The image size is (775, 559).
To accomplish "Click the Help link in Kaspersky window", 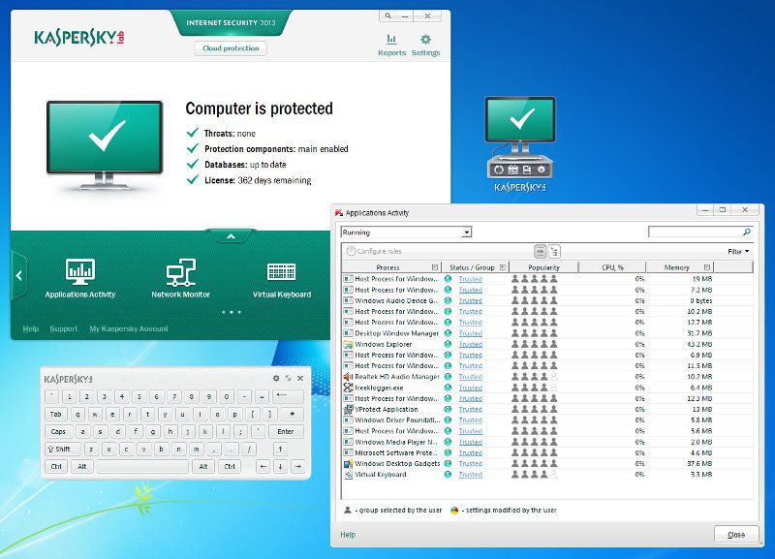I will coord(31,328).
